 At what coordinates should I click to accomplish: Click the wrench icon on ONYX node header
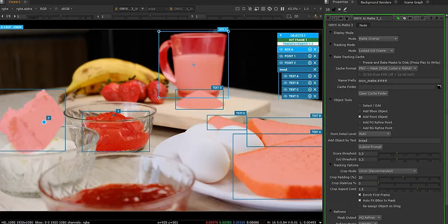pos(347,18)
